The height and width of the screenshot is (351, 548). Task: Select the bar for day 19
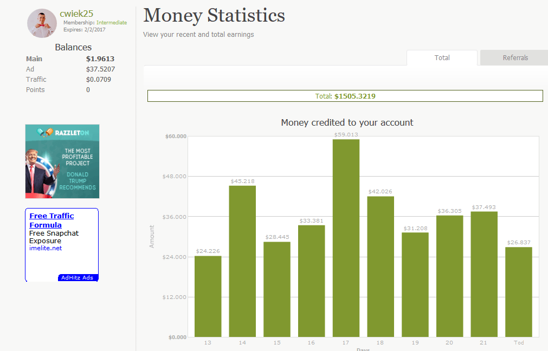[x=415, y=284]
